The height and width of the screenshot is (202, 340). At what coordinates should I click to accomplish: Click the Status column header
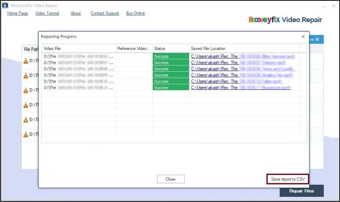coord(171,49)
